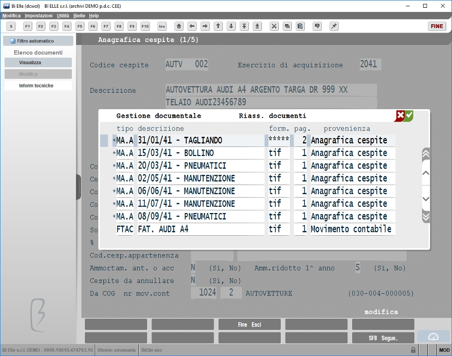452x356 pixels.
Task: Click the TELAIO AUDI23456789 description field
Action: (x=271, y=102)
